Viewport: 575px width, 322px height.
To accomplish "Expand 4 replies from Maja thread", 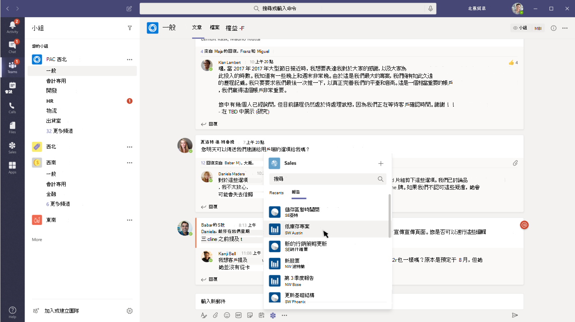I will 235,52.
